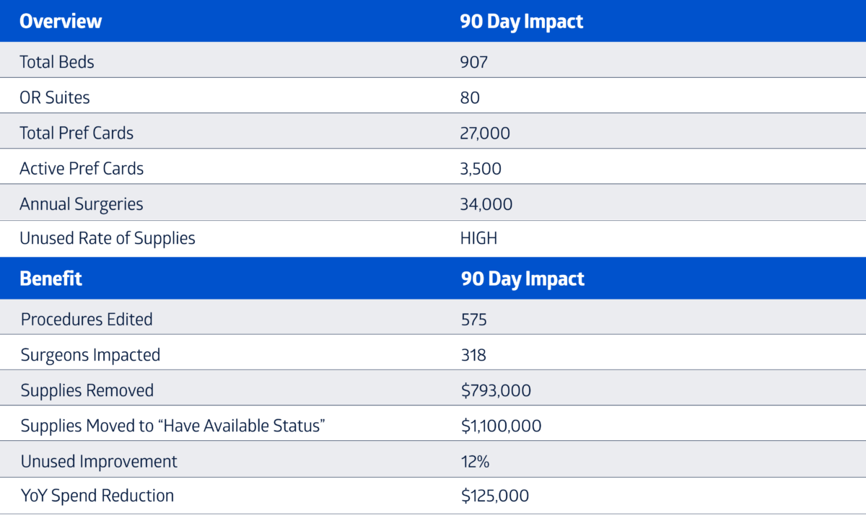Select the Procedures Edited row label
Image resolution: width=866 pixels, height=526 pixels.
click(87, 319)
